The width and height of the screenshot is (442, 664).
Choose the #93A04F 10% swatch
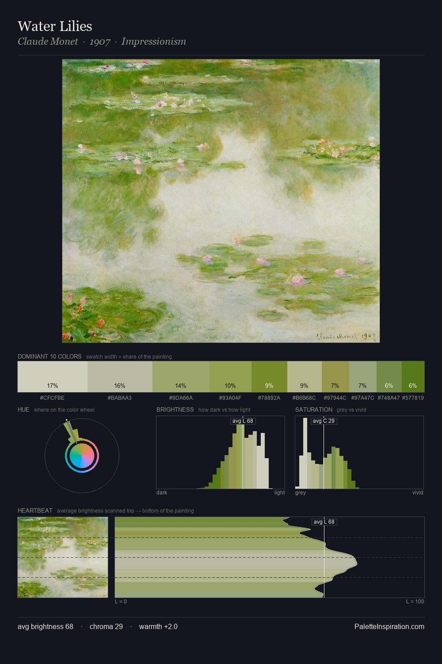[x=230, y=377]
